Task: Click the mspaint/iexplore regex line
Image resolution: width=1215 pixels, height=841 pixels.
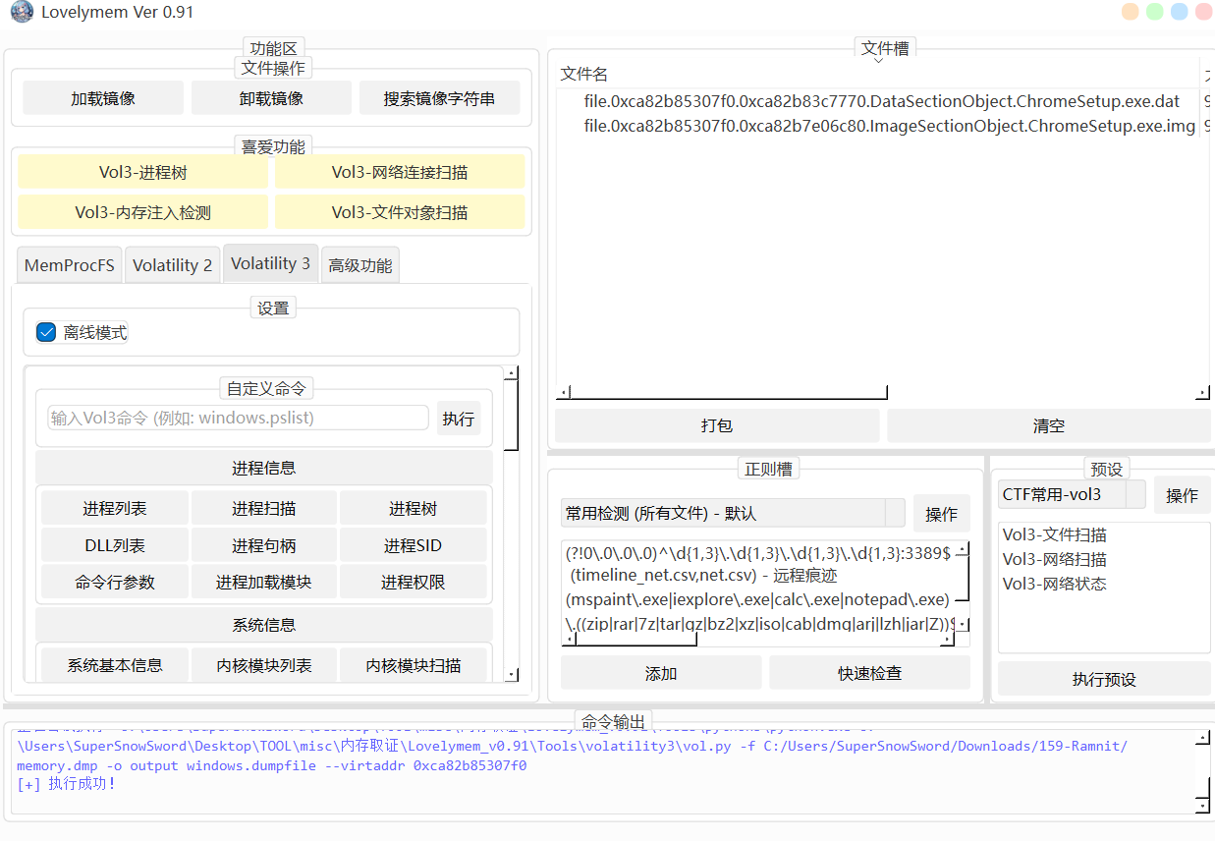Action: (x=758, y=599)
